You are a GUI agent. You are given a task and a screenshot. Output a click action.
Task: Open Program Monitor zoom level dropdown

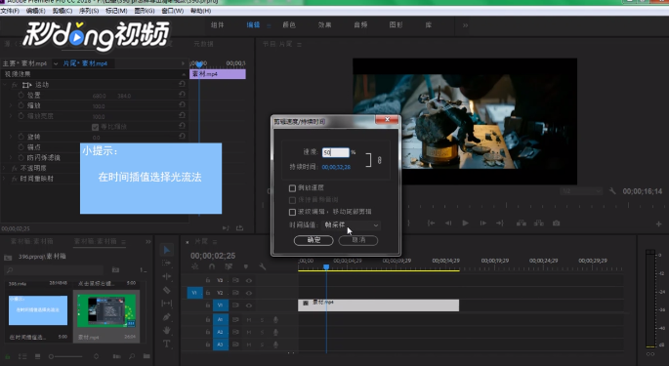point(581,191)
